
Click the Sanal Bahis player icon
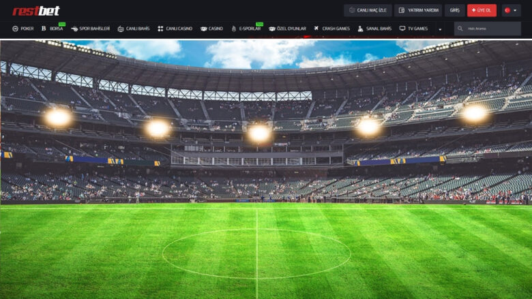tap(360, 29)
